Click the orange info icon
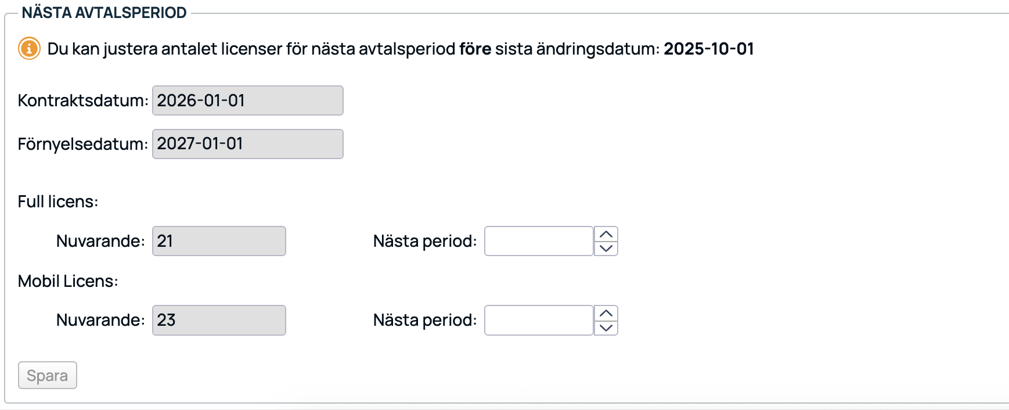The width and height of the screenshot is (1009, 410). click(29, 48)
